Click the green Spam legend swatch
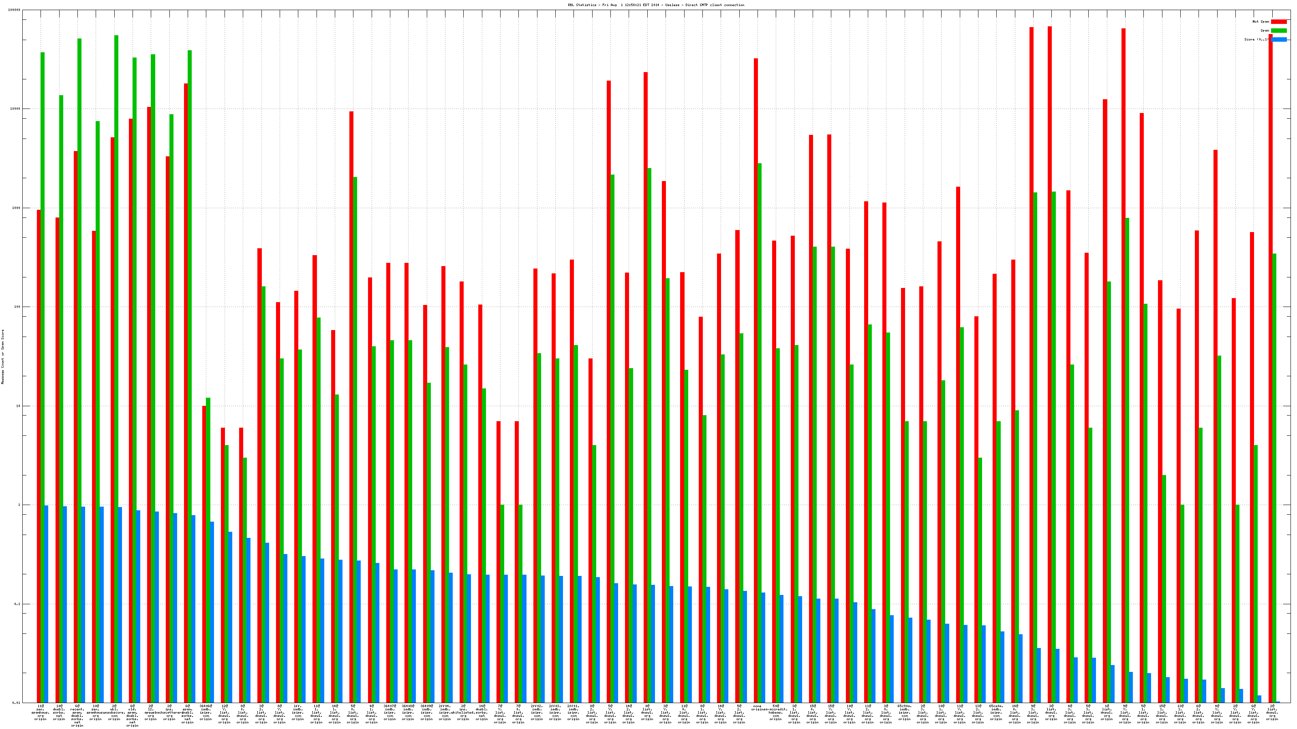The image size is (1297, 729). (1278, 31)
